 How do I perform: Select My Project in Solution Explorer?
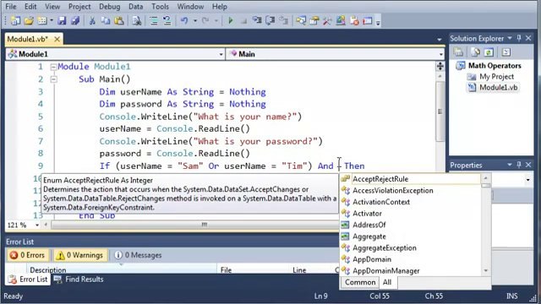(496, 77)
